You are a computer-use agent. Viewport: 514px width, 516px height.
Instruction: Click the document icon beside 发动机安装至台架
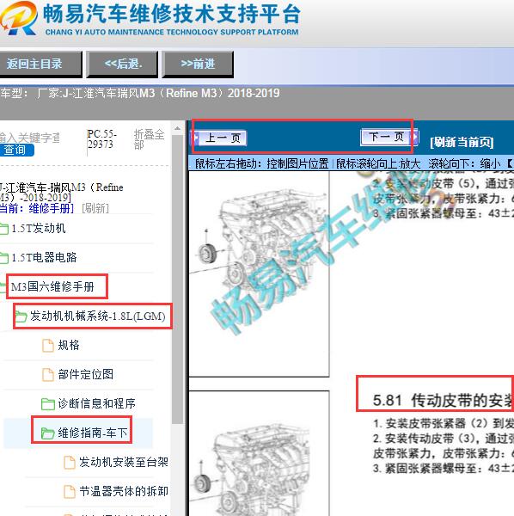point(69,463)
